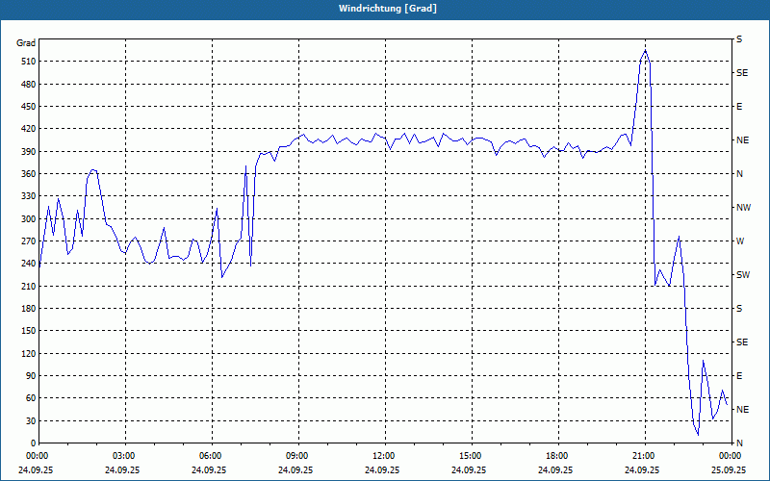This screenshot has height=481, width=770.
Task: Click the Grad unit label on the y-axis
Action: coord(26,43)
